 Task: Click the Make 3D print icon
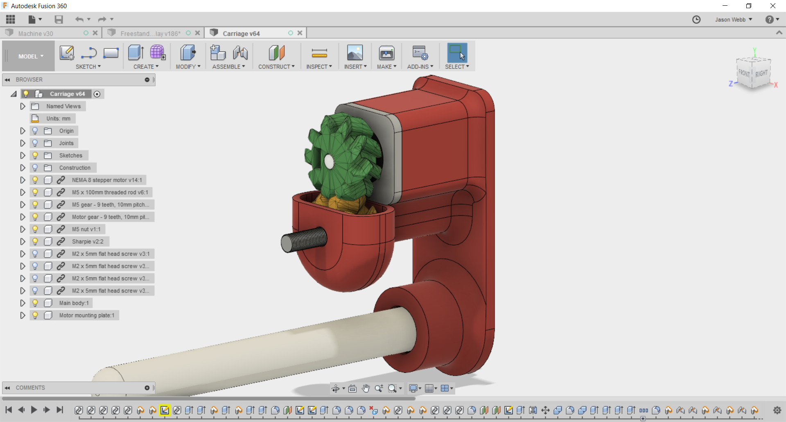pos(386,53)
